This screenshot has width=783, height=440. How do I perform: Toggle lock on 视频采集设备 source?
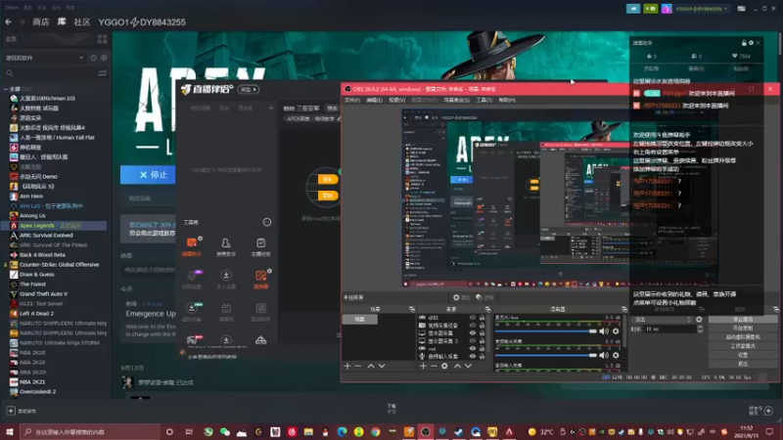click(x=482, y=326)
